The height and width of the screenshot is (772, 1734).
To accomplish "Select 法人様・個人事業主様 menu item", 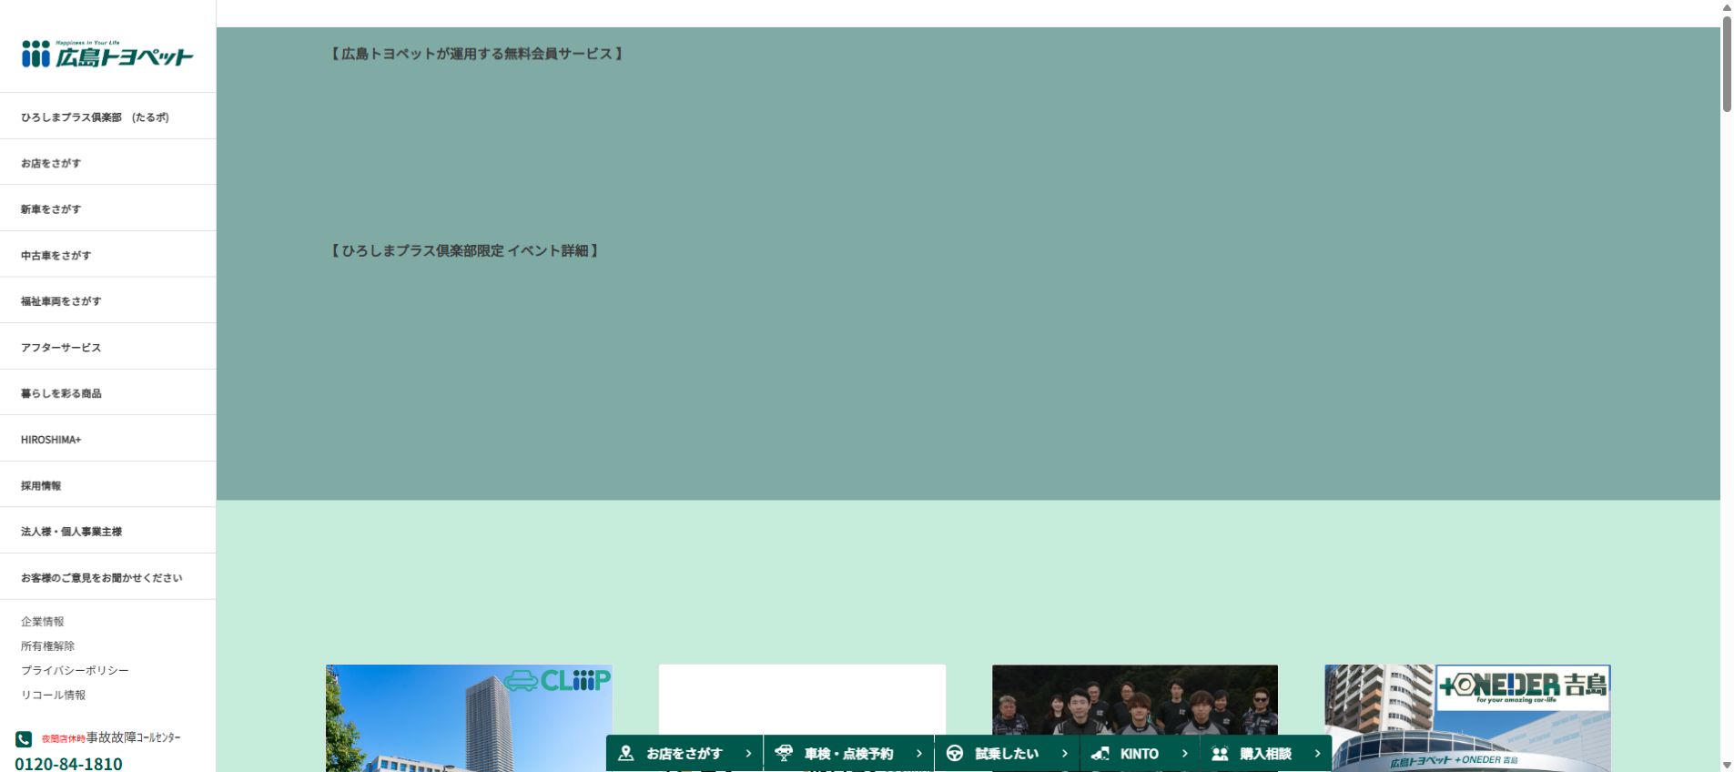I will (x=107, y=531).
